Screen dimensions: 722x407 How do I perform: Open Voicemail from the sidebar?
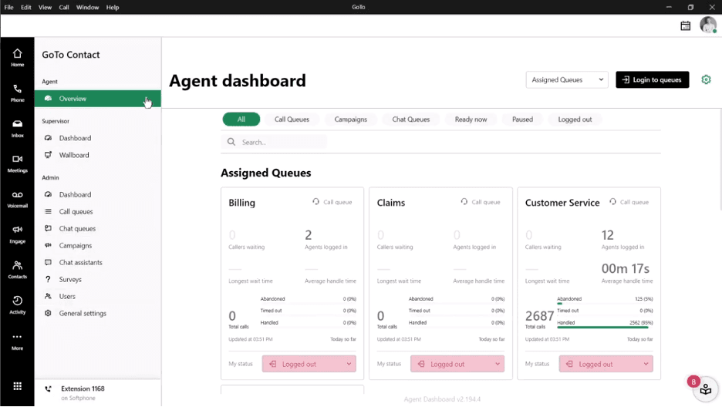17,199
